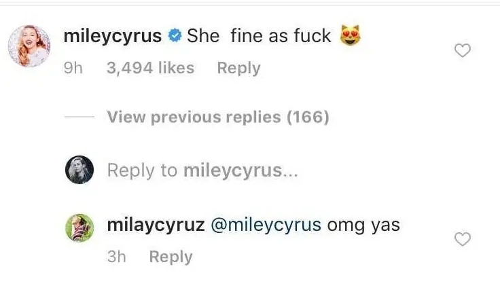The width and height of the screenshot is (500, 292).
Task: Open the mileycyrus profile picture
Action: tap(29, 46)
